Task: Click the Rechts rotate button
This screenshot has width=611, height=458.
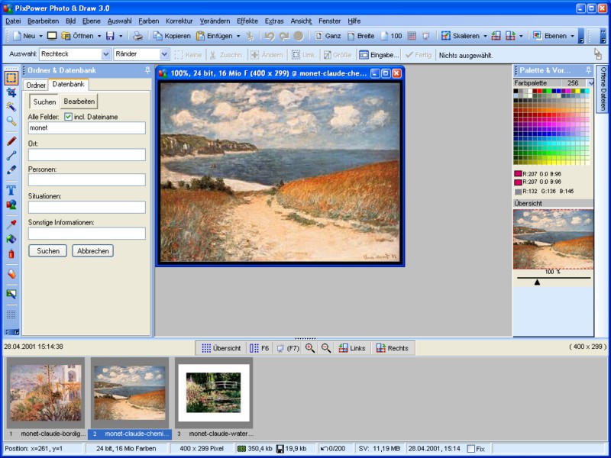Action: [x=393, y=348]
